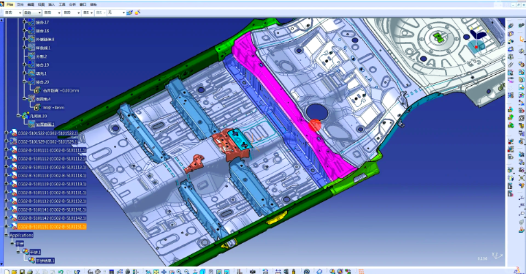Viewport: 526px width, 274px height.
Task: Collapse the 倒圆角.4 tree node
Action: tap(25, 99)
